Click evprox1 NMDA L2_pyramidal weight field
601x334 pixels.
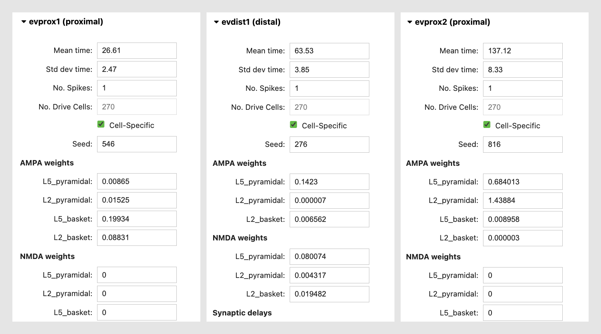(x=137, y=294)
